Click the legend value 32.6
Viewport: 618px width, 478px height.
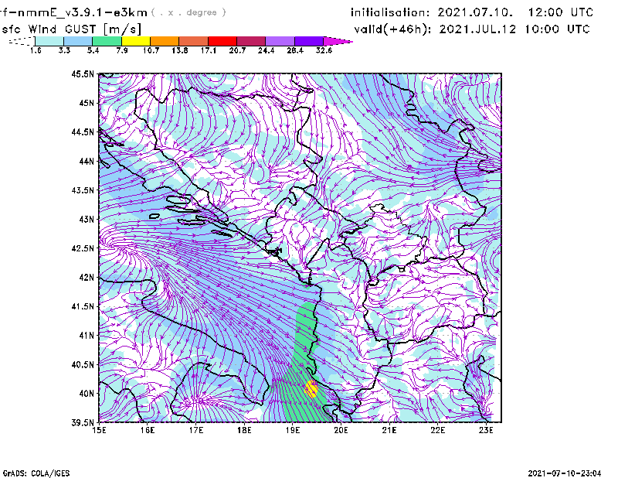(324, 50)
